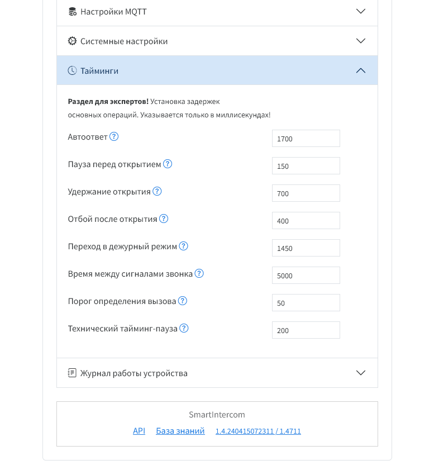The width and height of the screenshot is (434, 465).
Task: Open help tooltip for Отбой после открытия
Action: (x=164, y=219)
